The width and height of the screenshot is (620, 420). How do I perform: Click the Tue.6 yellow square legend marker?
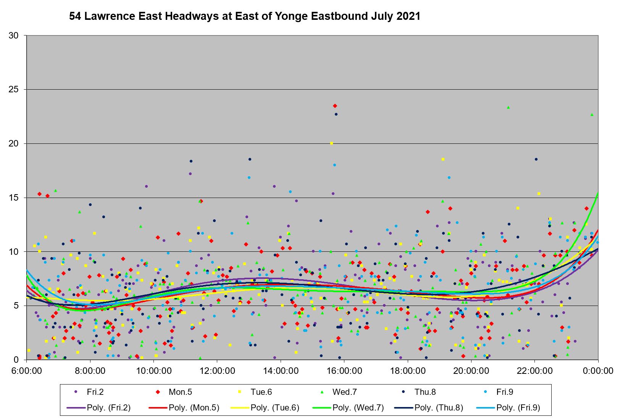(240, 392)
